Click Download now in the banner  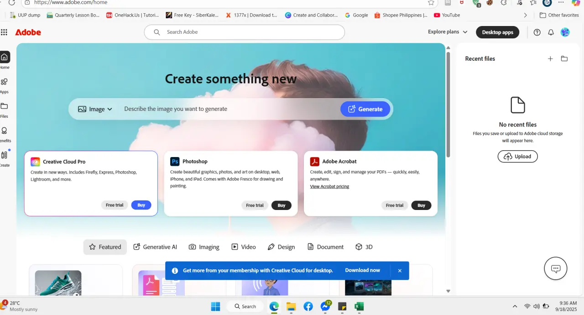coord(362,270)
